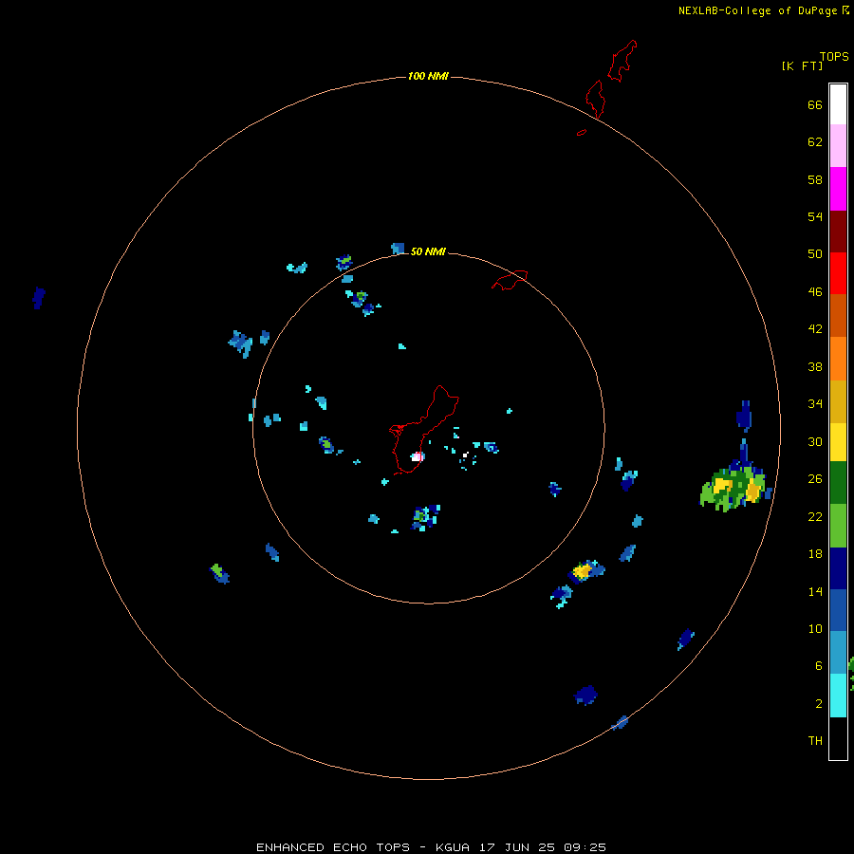Click the 26 legend value

[x=815, y=479]
